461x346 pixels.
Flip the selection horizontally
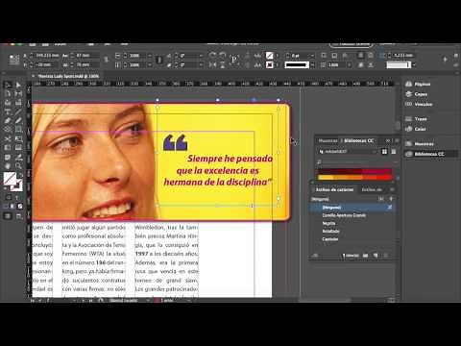[212, 64]
